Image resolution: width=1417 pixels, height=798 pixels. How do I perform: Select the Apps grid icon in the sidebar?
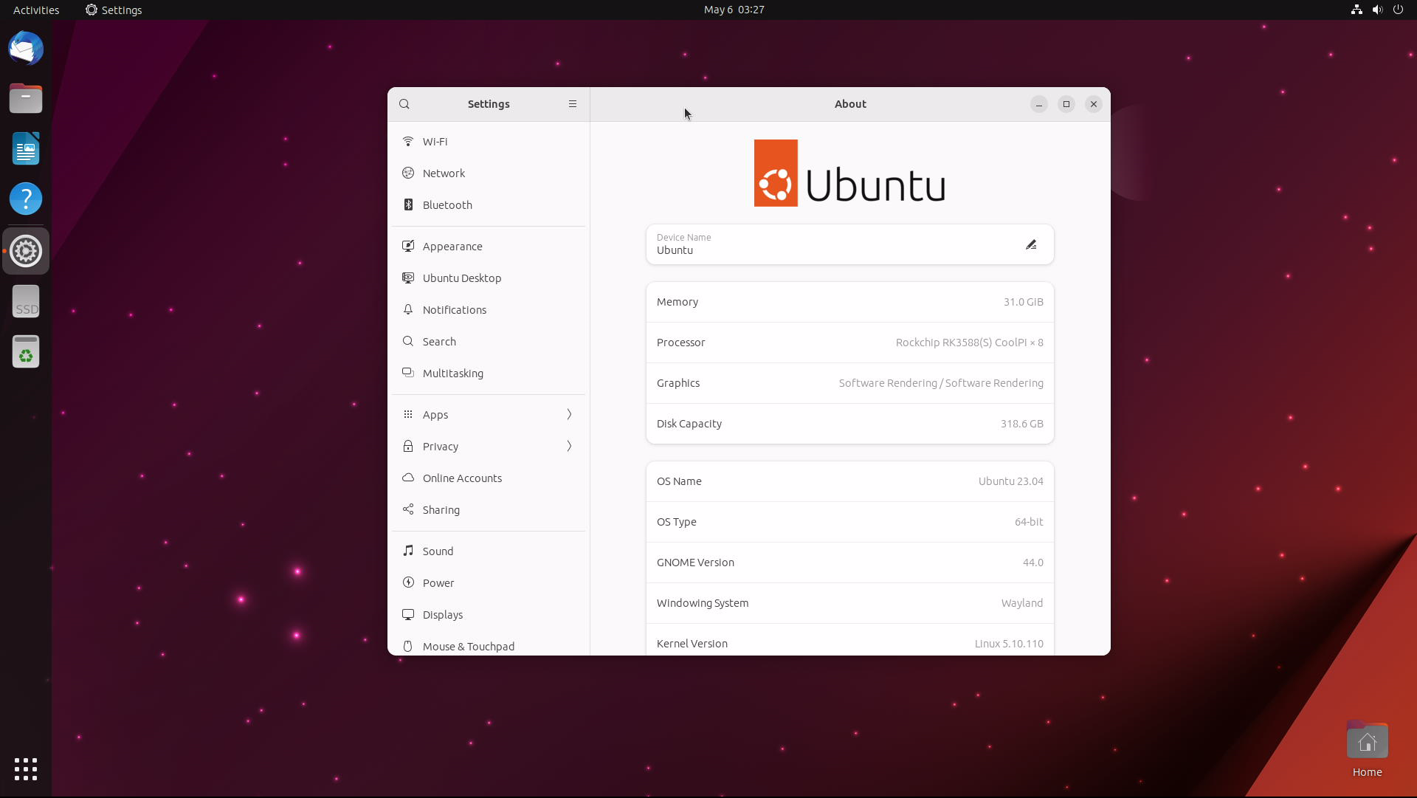408,414
